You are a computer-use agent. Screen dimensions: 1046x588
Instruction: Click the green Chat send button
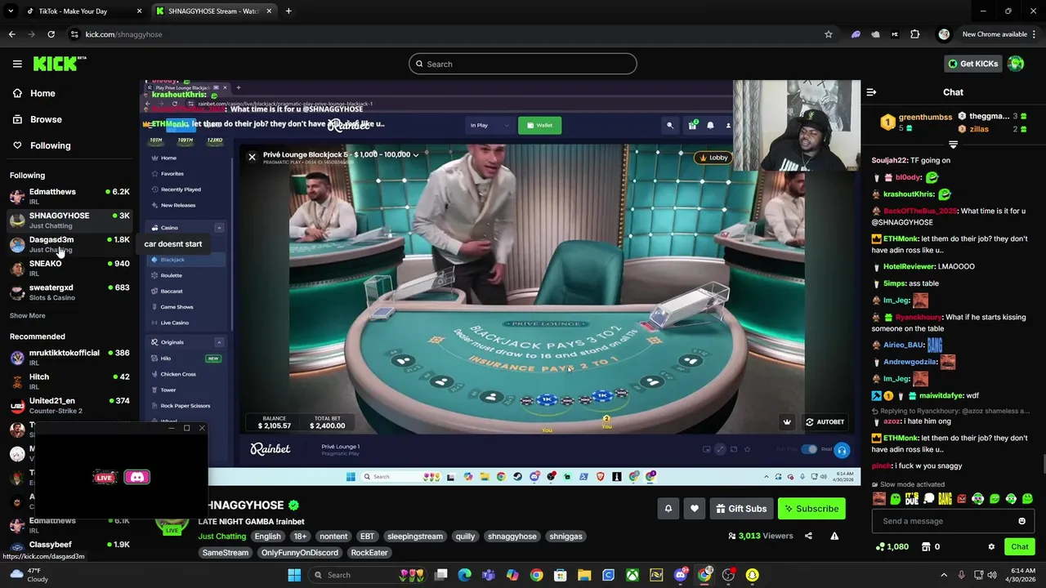1019,546
